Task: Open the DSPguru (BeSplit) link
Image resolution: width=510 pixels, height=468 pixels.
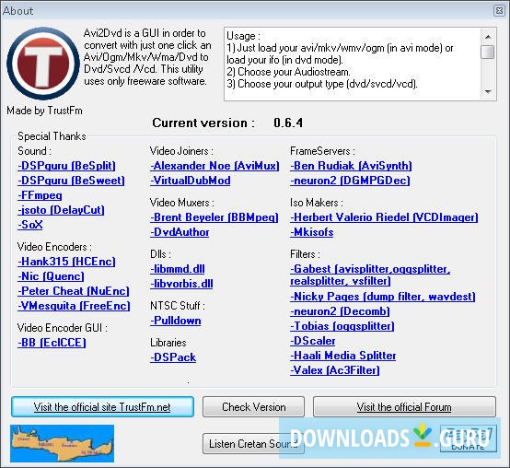Action: click(x=66, y=166)
